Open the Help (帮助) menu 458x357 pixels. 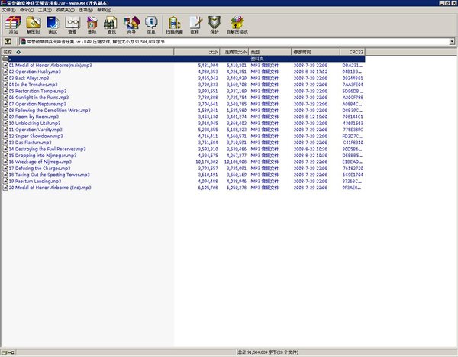(x=104, y=10)
